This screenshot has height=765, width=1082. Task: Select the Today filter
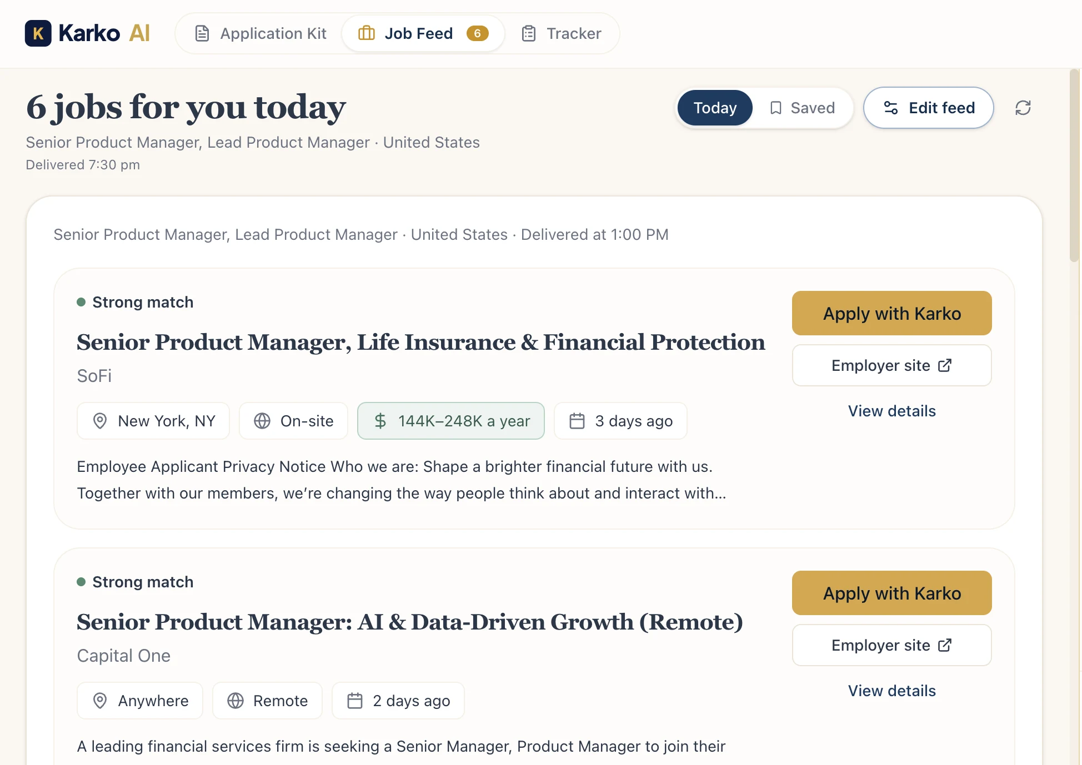[715, 108]
